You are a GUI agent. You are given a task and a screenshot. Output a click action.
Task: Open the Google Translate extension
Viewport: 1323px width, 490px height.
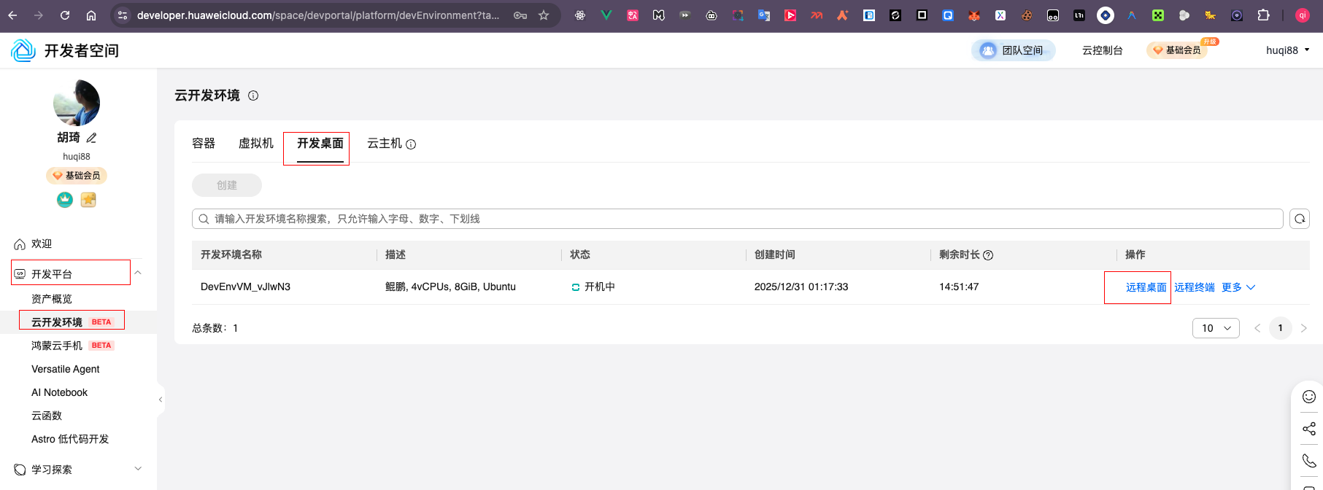click(x=764, y=15)
